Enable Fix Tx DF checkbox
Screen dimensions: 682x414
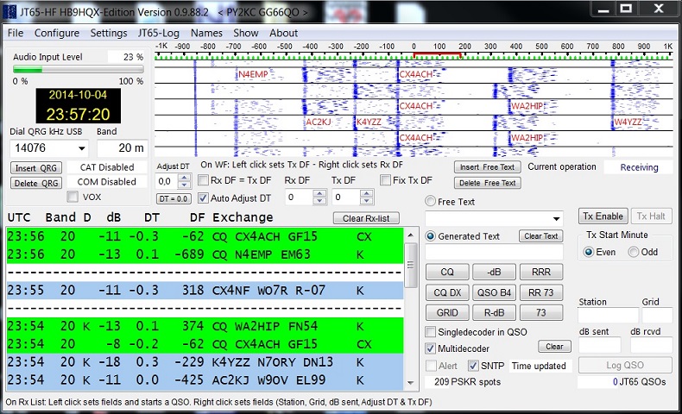[385, 180]
